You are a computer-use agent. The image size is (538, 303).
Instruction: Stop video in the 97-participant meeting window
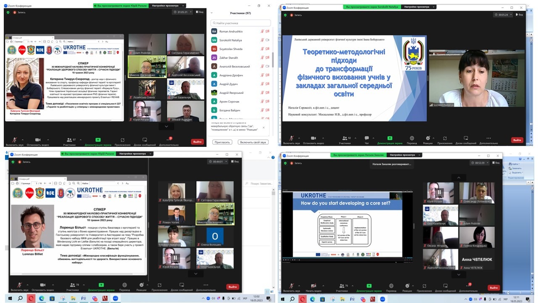[x=37, y=141]
